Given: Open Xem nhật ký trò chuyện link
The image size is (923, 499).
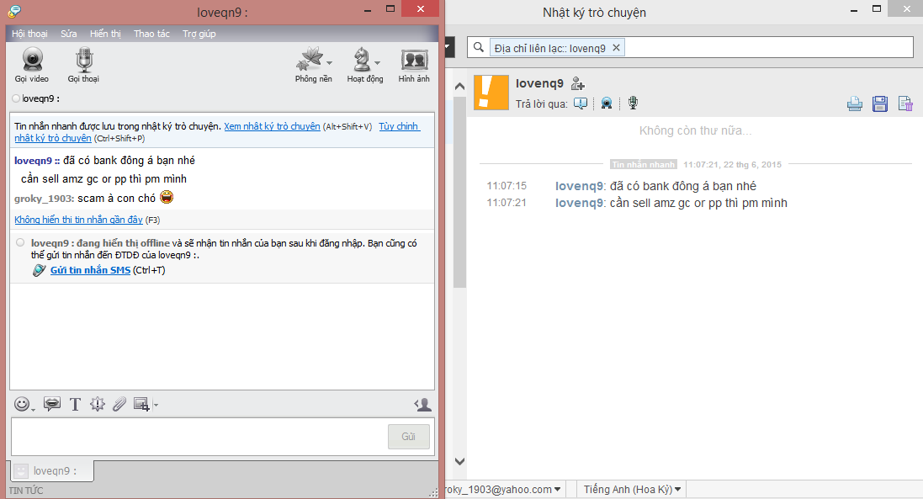Looking at the screenshot, I should 272,126.
